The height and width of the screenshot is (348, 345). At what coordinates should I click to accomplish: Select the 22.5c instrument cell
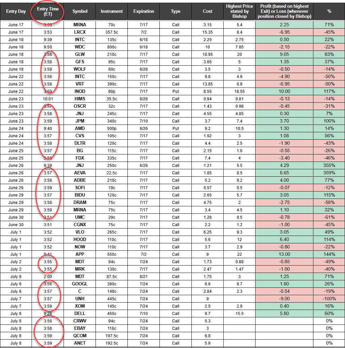(112, 173)
